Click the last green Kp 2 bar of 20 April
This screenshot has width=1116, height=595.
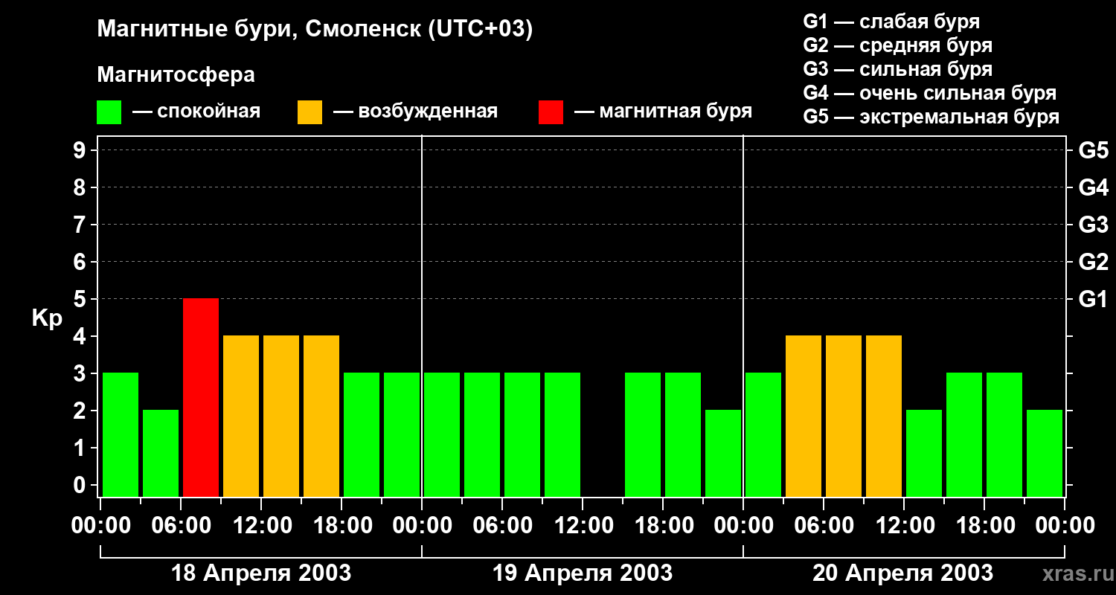(1045, 454)
